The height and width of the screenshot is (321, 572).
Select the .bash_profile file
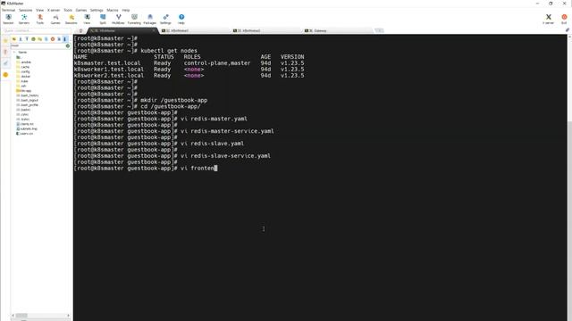tap(28, 105)
